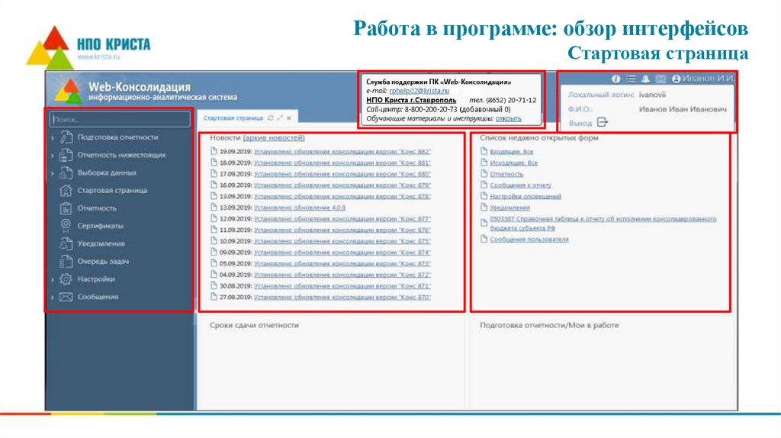Expand the Выборка данных tree node
Image resolution: width=781 pixels, height=438 pixels.
click(53, 173)
